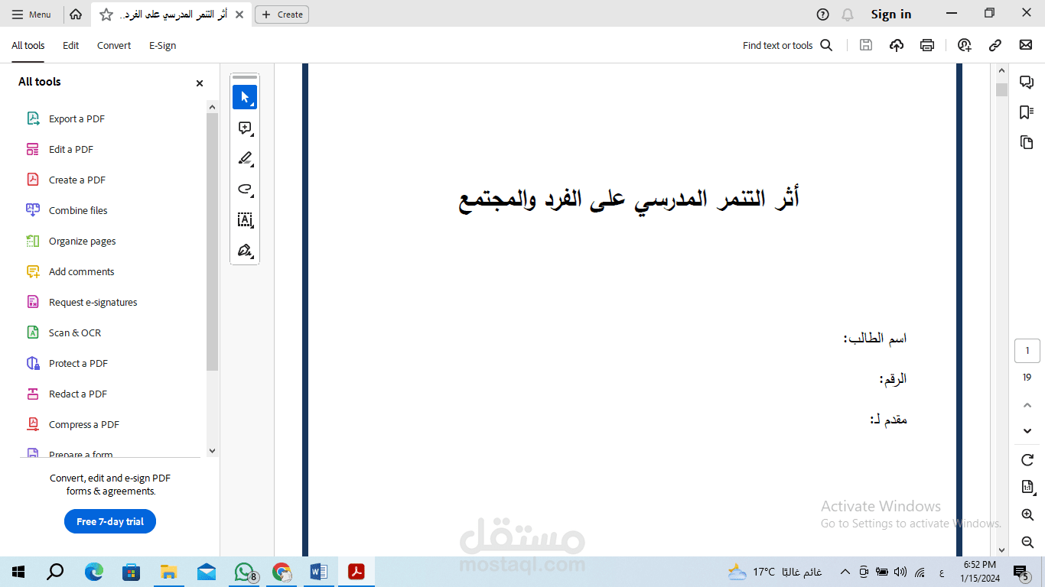Open WhatsApp from the taskbar
This screenshot has height=587, width=1045.
pos(244,572)
